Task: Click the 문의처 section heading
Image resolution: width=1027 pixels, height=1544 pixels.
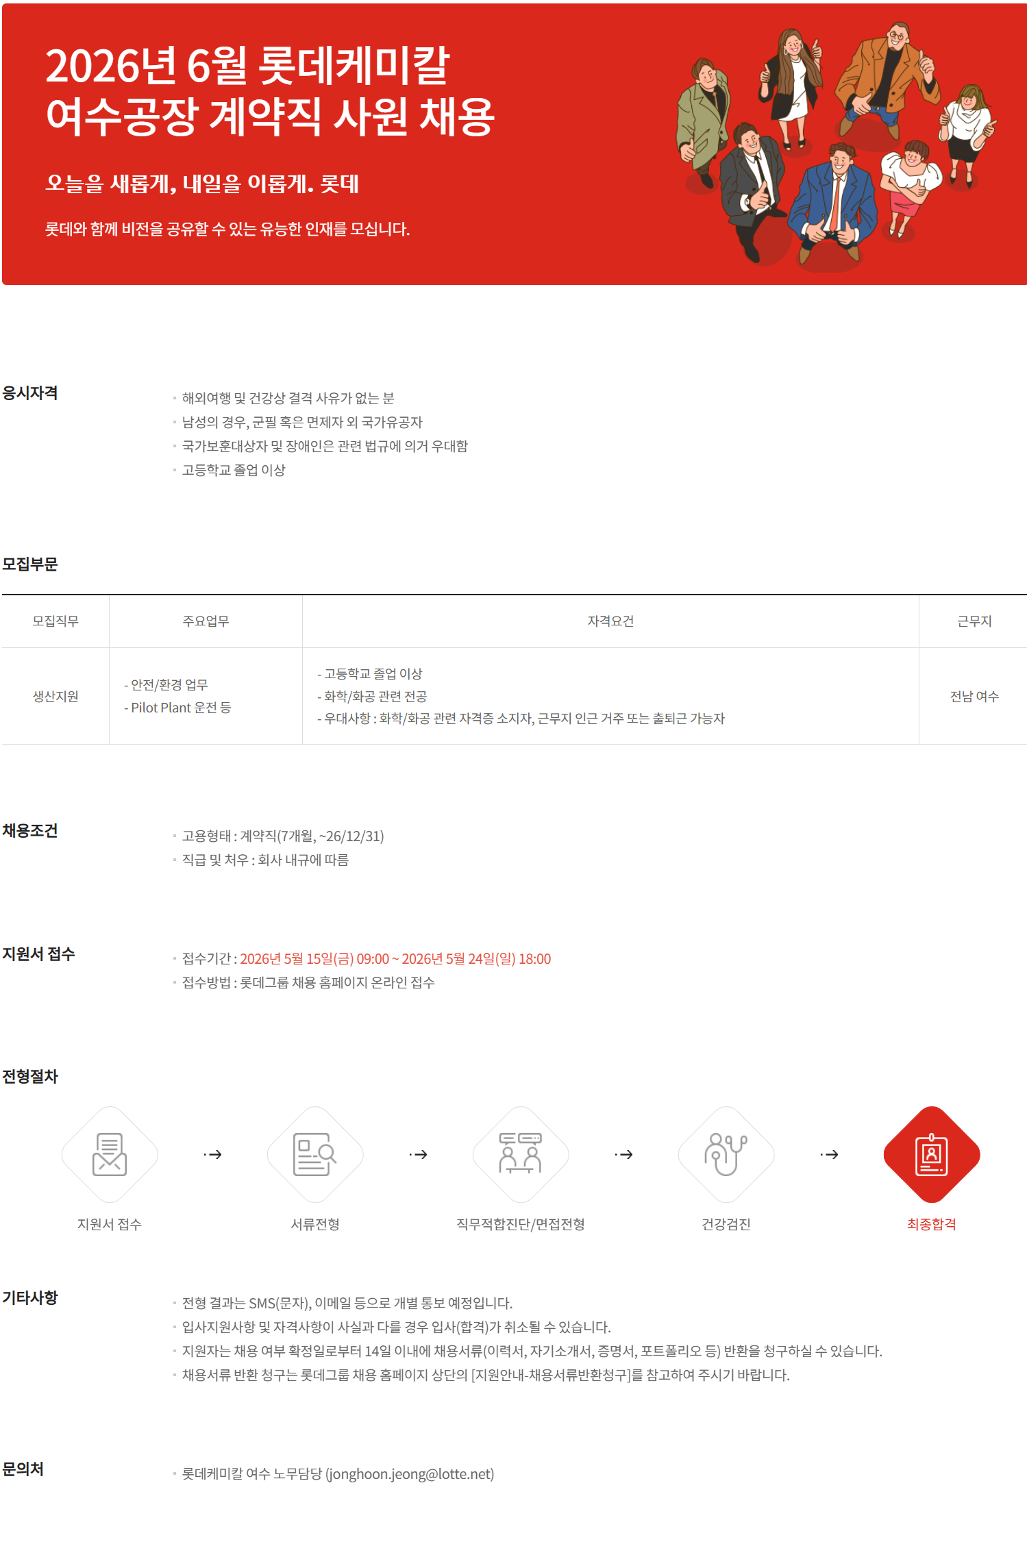Action: (x=23, y=1469)
